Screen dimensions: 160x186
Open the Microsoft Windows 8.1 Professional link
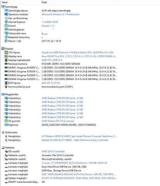click(60, 14)
